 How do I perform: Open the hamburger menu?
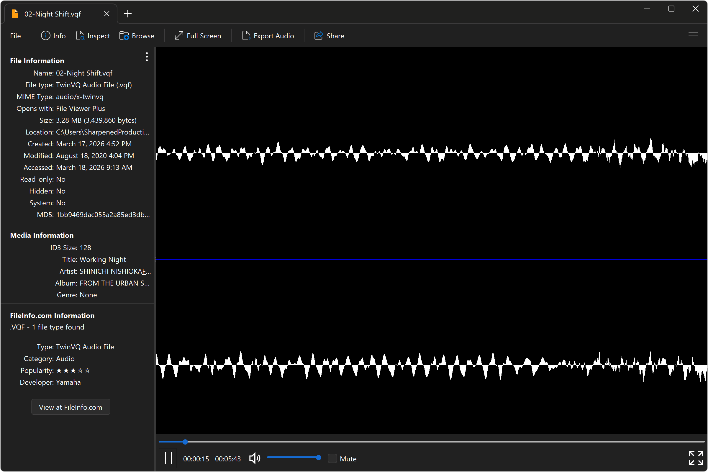(x=693, y=35)
